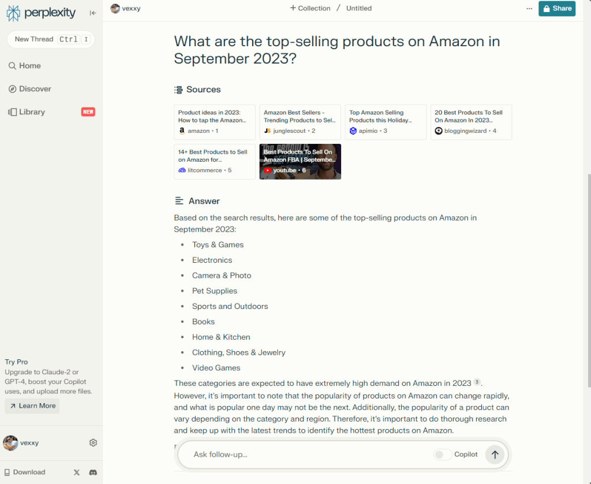The image size is (591, 484).
Task: Click the vexxy profile in the top header
Action: coord(125,8)
